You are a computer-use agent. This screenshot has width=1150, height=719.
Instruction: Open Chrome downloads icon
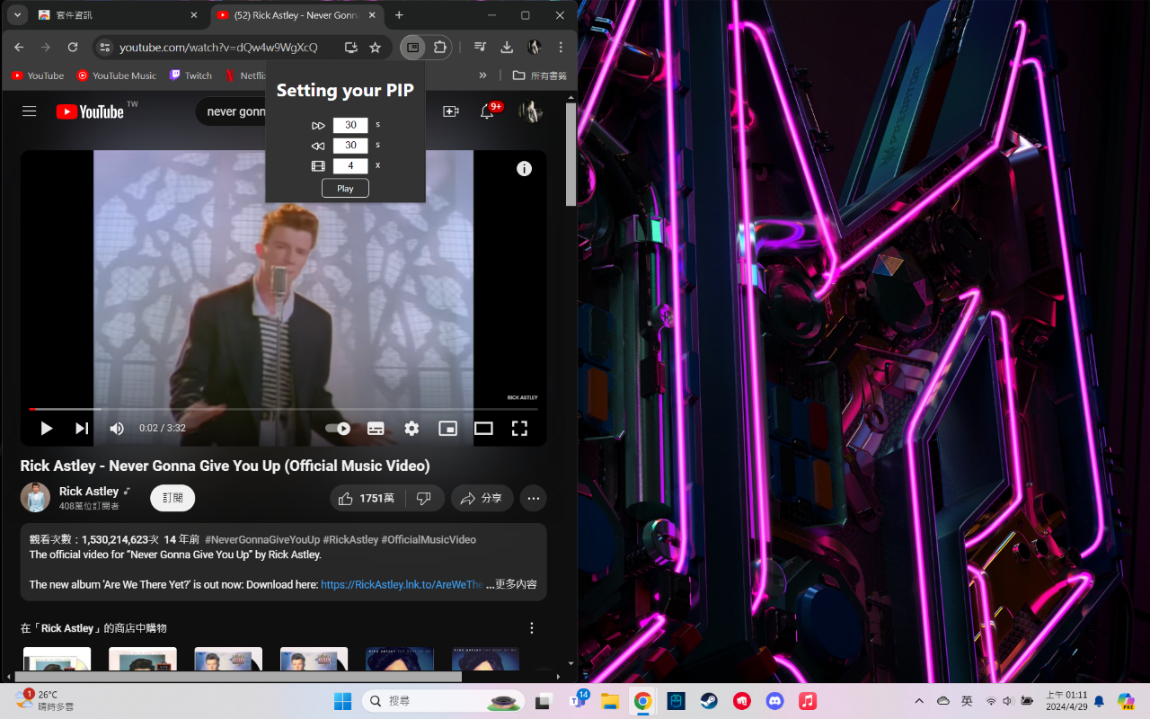[x=507, y=48]
